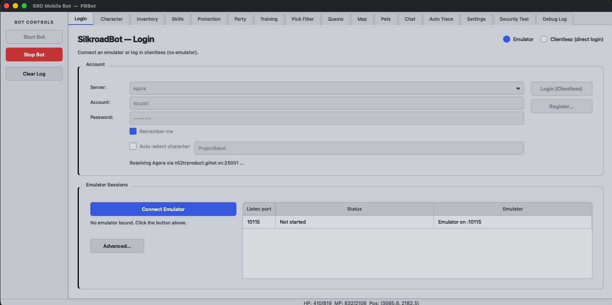The height and width of the screenshot is (305, 612).
Task: Show the Quests tab
Action: tap(336, 19)
